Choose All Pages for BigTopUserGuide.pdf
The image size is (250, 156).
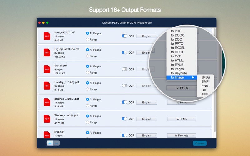tap(87, 50)
